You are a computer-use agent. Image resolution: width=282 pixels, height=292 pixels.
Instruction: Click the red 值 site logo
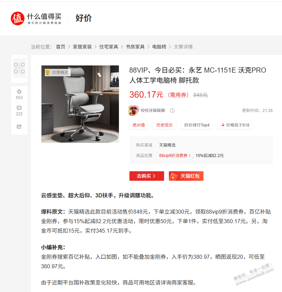18,18
